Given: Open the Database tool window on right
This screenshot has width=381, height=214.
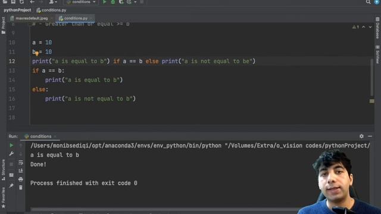Looking at the screenshot, I should pyautogui.click(x=377, y=29).
